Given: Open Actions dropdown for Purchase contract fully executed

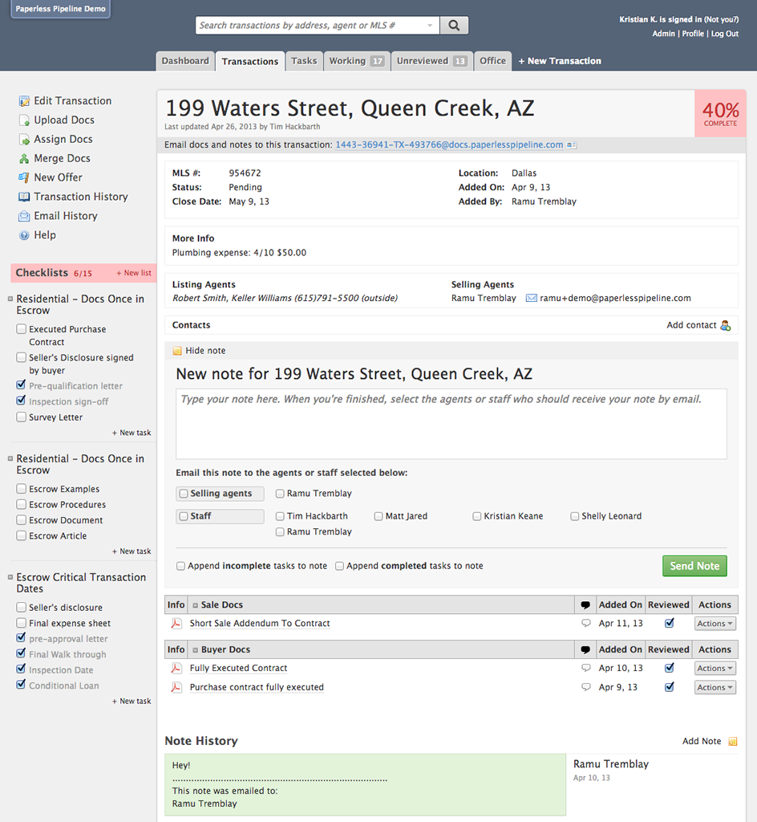Looking at the screenshot, I should 715,688.
